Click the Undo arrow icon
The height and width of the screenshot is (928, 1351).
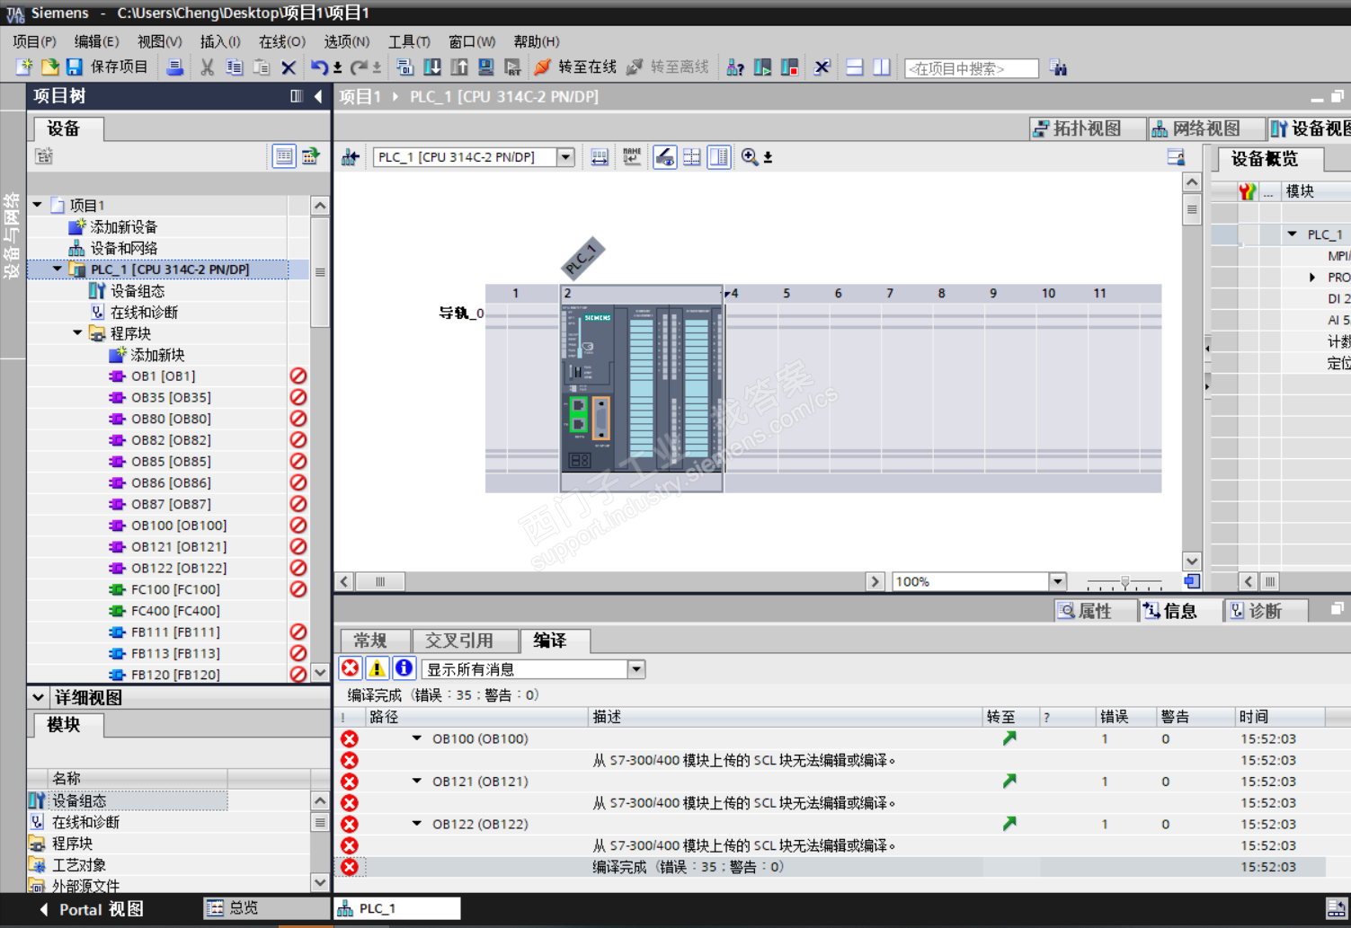[318, 67]
